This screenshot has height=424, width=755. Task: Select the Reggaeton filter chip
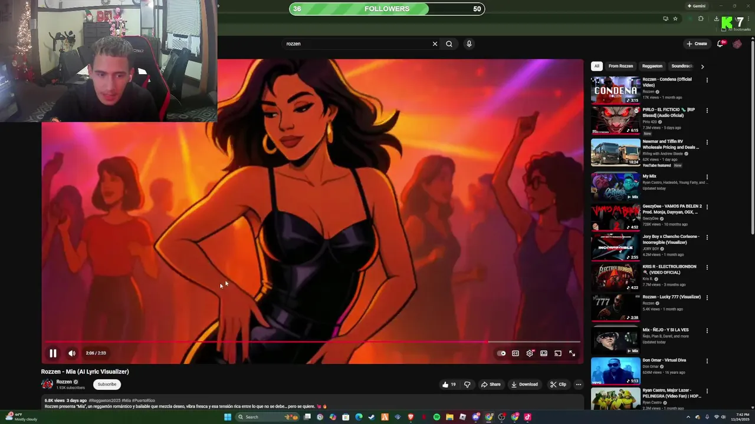pyautogui.click(x=652, y=66)
